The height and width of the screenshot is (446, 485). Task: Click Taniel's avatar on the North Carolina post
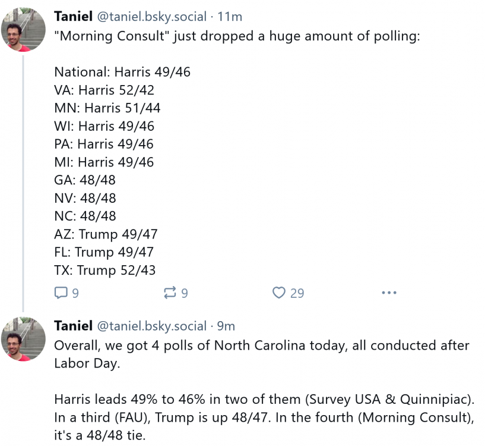click(x=23, y=339)
